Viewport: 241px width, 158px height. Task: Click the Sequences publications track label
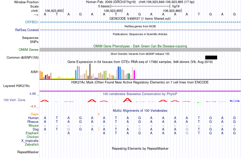click(x=30, y=38)
